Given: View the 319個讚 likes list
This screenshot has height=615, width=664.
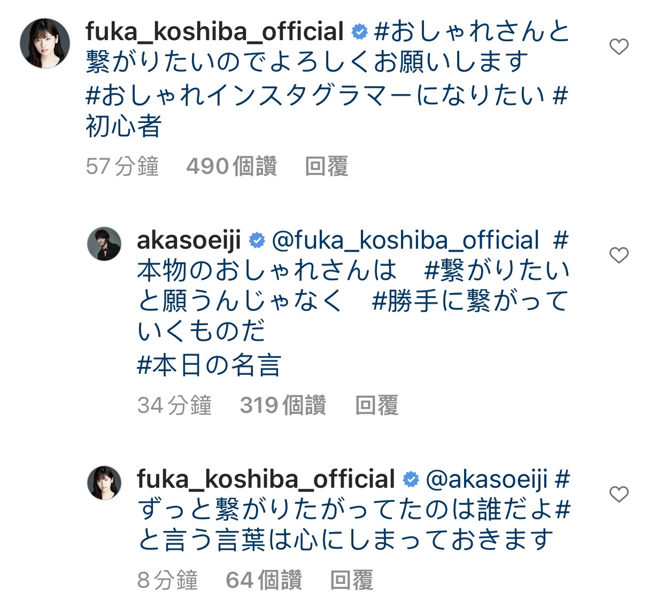Looking at the screenshot, I should tap(283, 405).
